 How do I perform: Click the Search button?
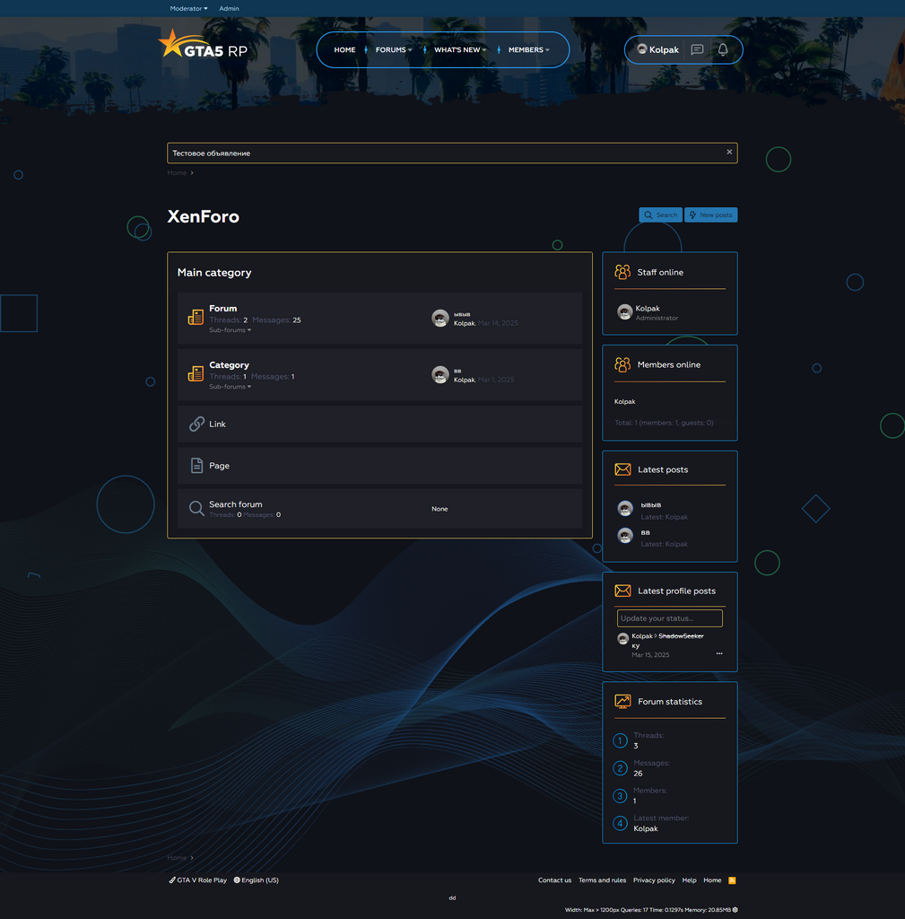click(x=660, y=215)
